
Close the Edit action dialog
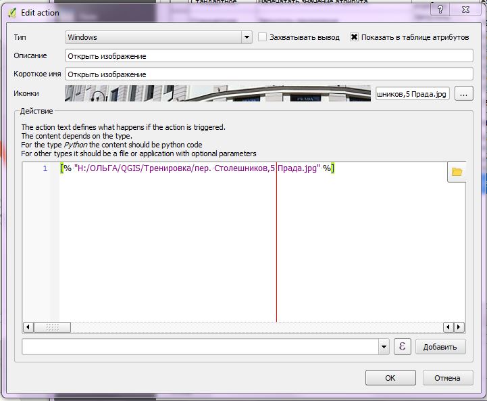[x=465, y=9]
